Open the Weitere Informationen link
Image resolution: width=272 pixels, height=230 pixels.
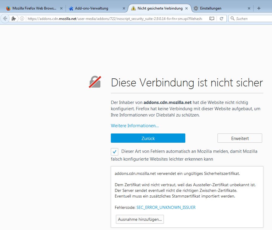click(x=135, y=126)
